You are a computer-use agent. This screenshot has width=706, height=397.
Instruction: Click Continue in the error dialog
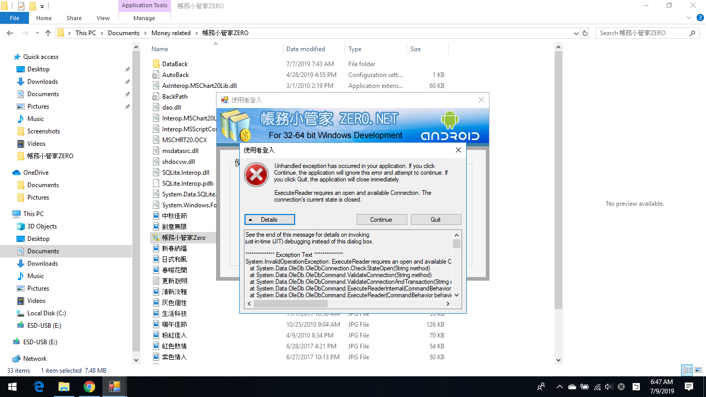coord(381,220)
